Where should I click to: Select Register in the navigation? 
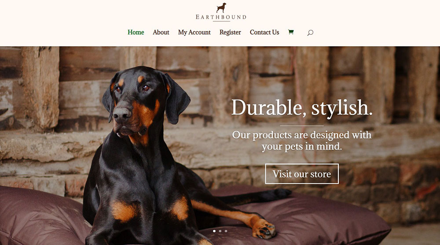click(x=230, y=32)
